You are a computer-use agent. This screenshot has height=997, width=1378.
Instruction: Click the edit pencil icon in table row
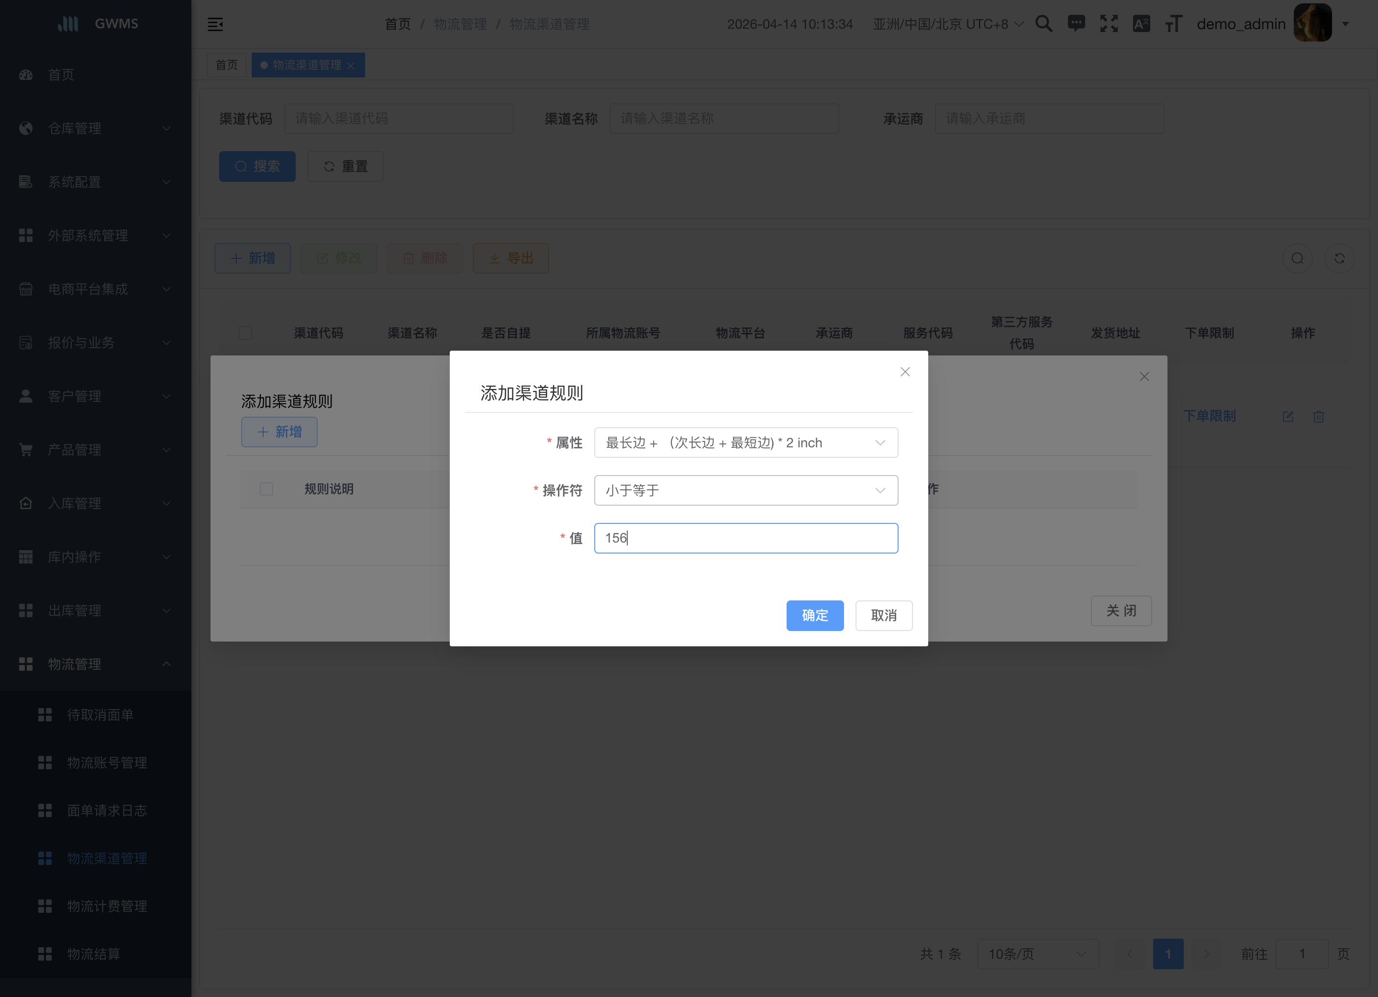coord(1288,417)
